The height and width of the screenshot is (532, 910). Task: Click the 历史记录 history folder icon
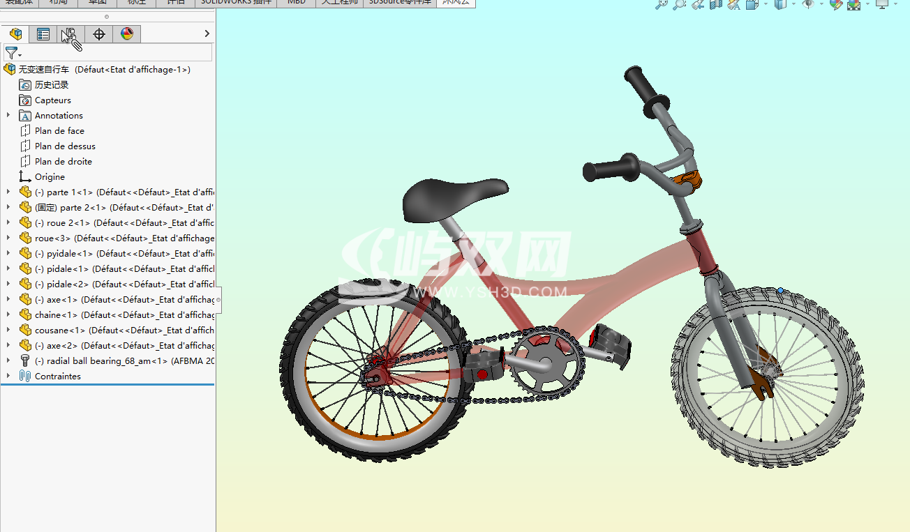[25, 84]
